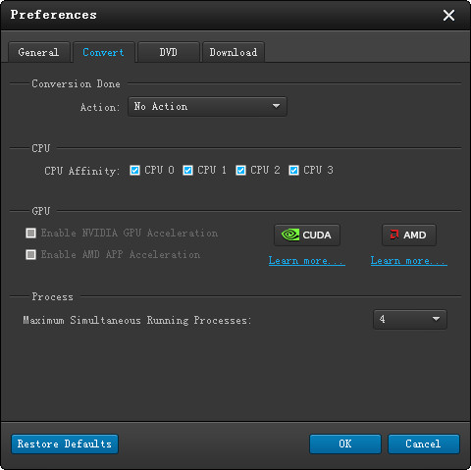Uncheck CPU 0 affinity checkbox
This screenshot has width=471, height=470.
(x=134, y=171)
